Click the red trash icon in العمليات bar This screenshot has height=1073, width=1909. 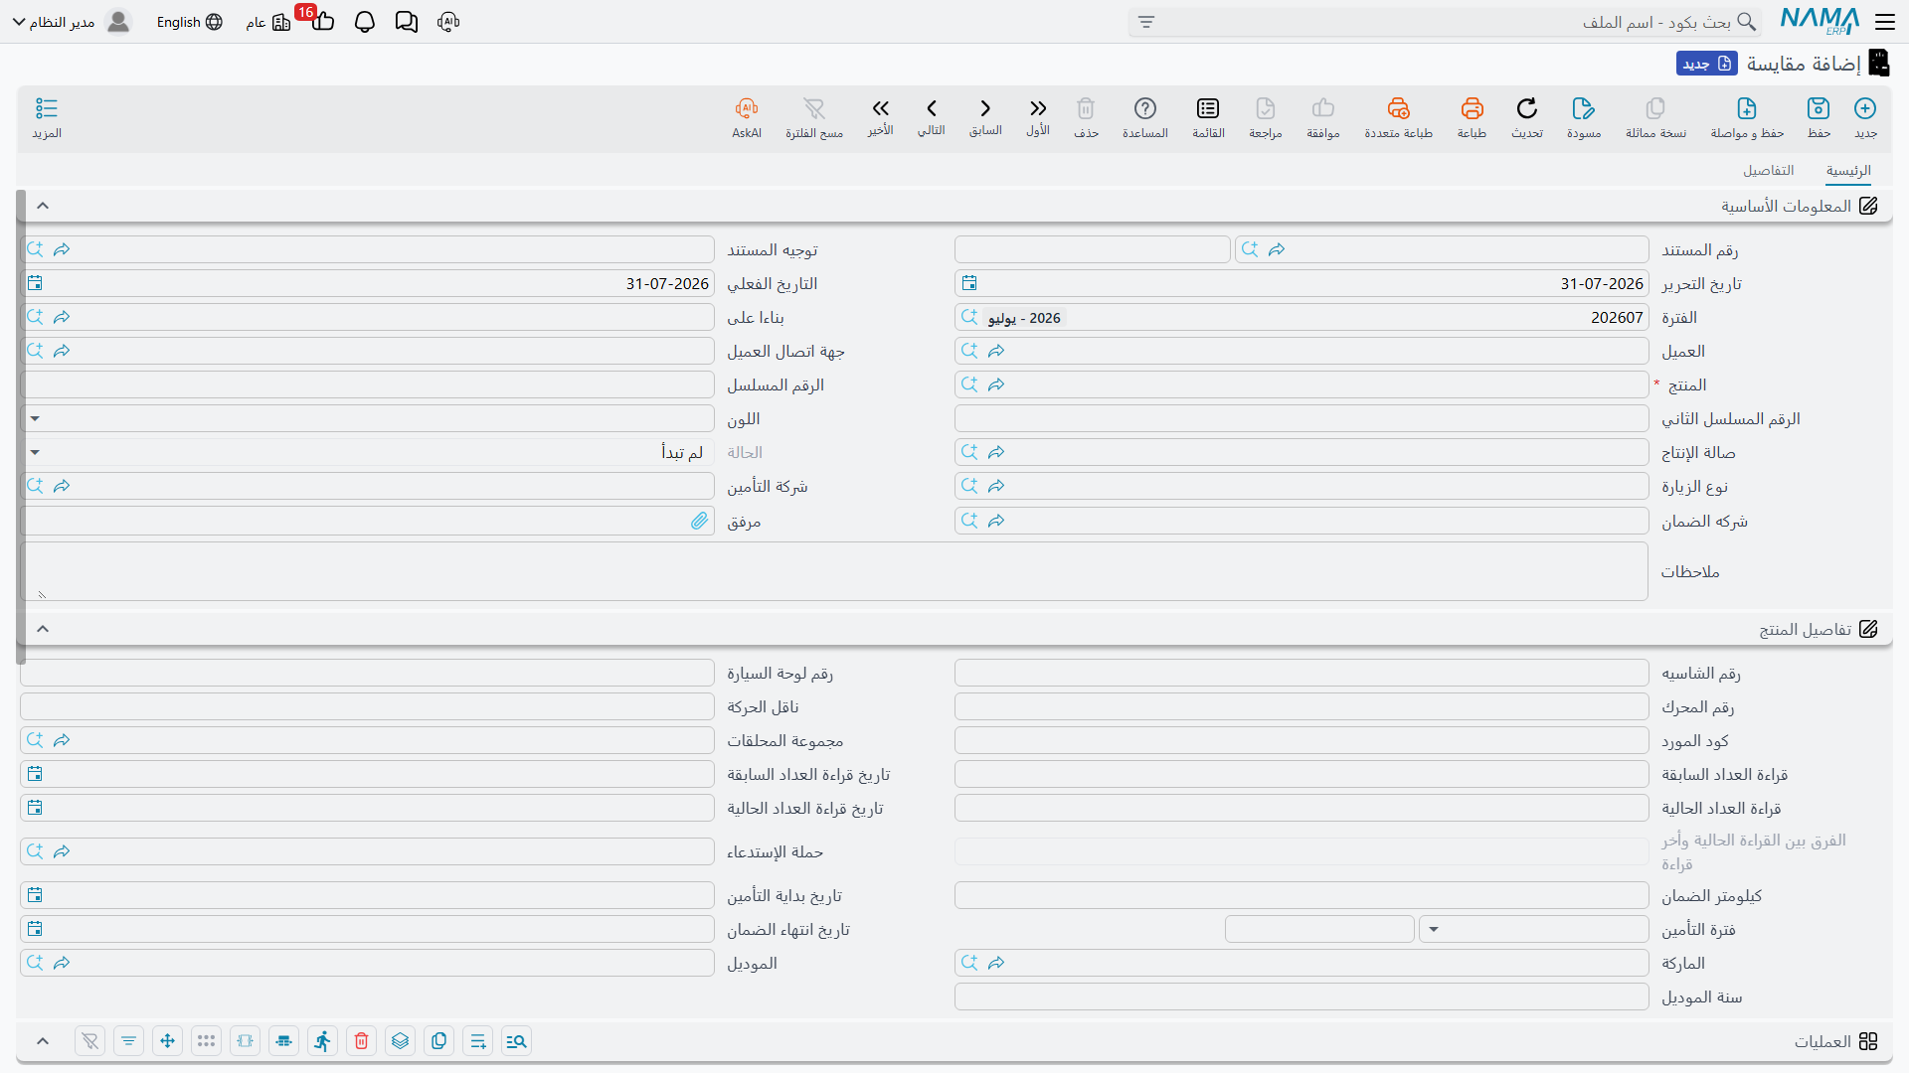pos(362,1041)
